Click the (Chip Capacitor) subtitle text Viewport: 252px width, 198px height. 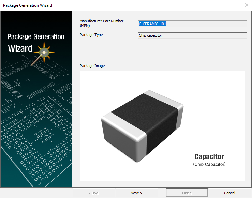tap(209, 164)
